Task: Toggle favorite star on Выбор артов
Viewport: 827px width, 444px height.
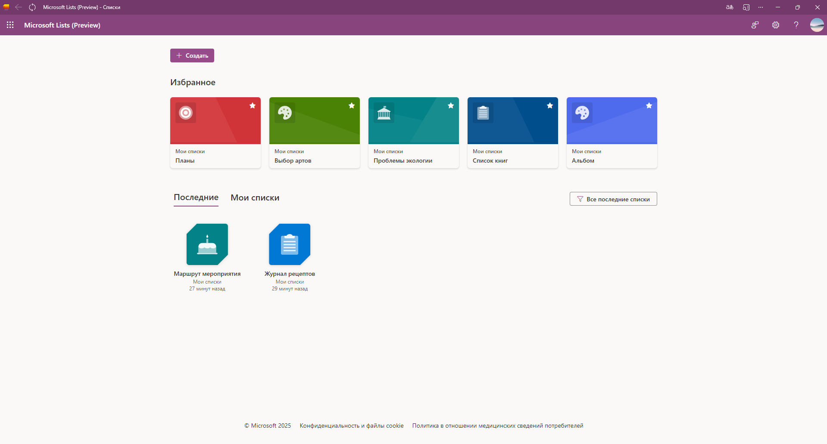Action: tap(352, 106)
